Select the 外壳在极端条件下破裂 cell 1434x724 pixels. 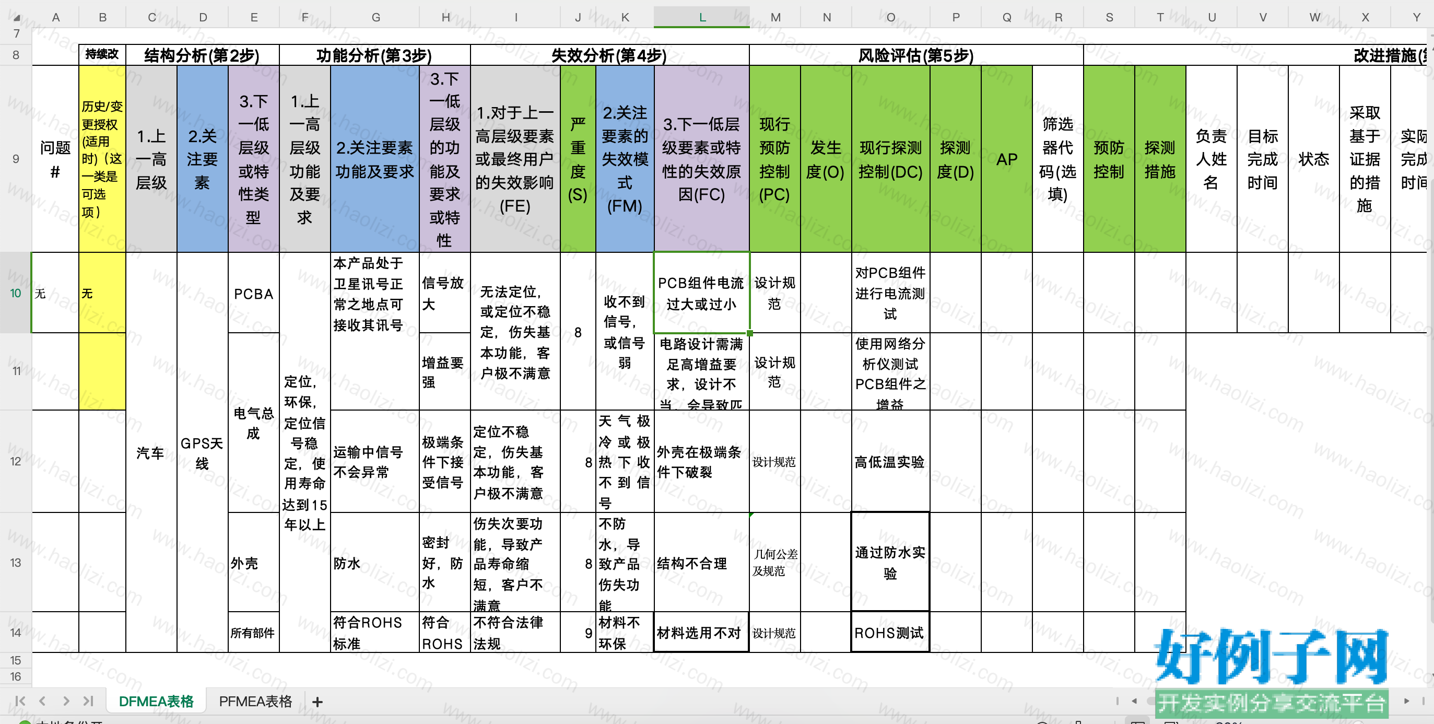pos(701,461)
